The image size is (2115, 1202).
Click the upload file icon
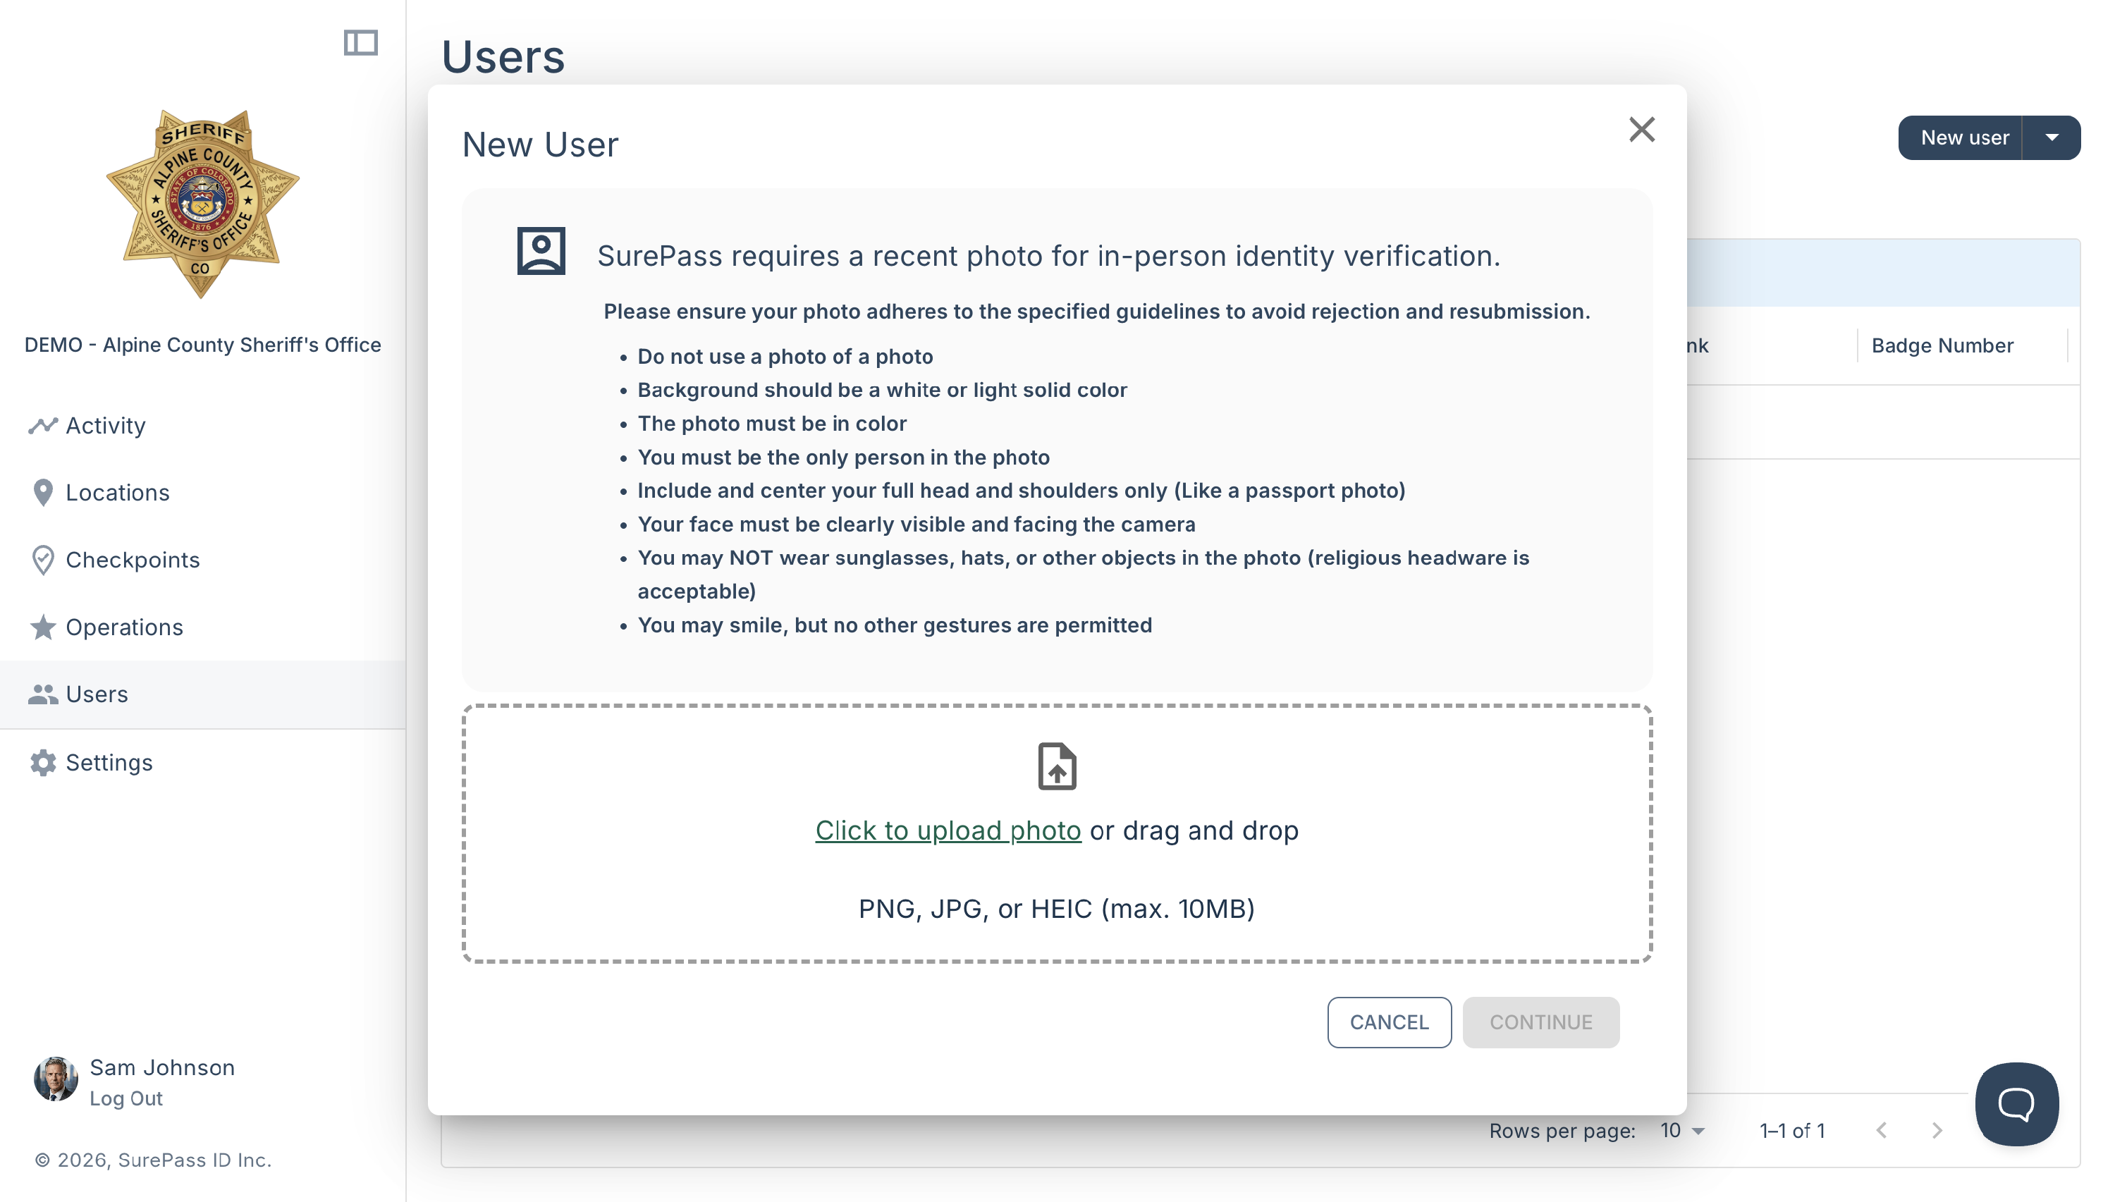click(1057, 766)
